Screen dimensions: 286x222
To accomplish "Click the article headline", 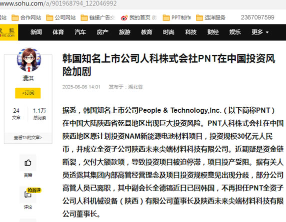I will [x=168, y=65].
